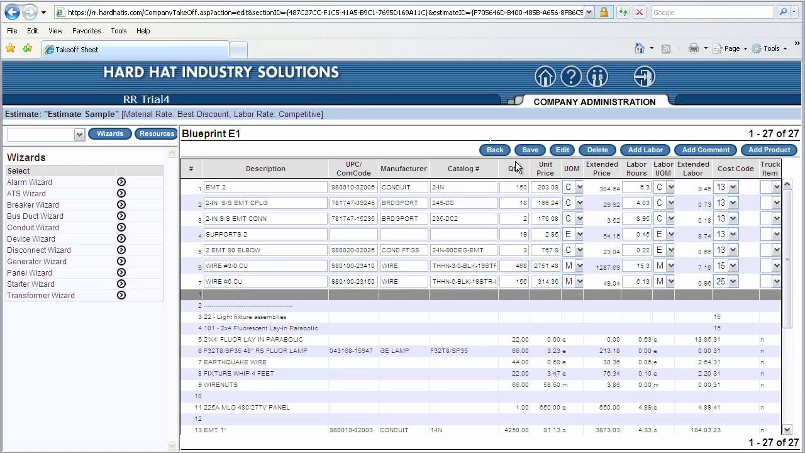Click the Add Product button

[x=769, y=150]
